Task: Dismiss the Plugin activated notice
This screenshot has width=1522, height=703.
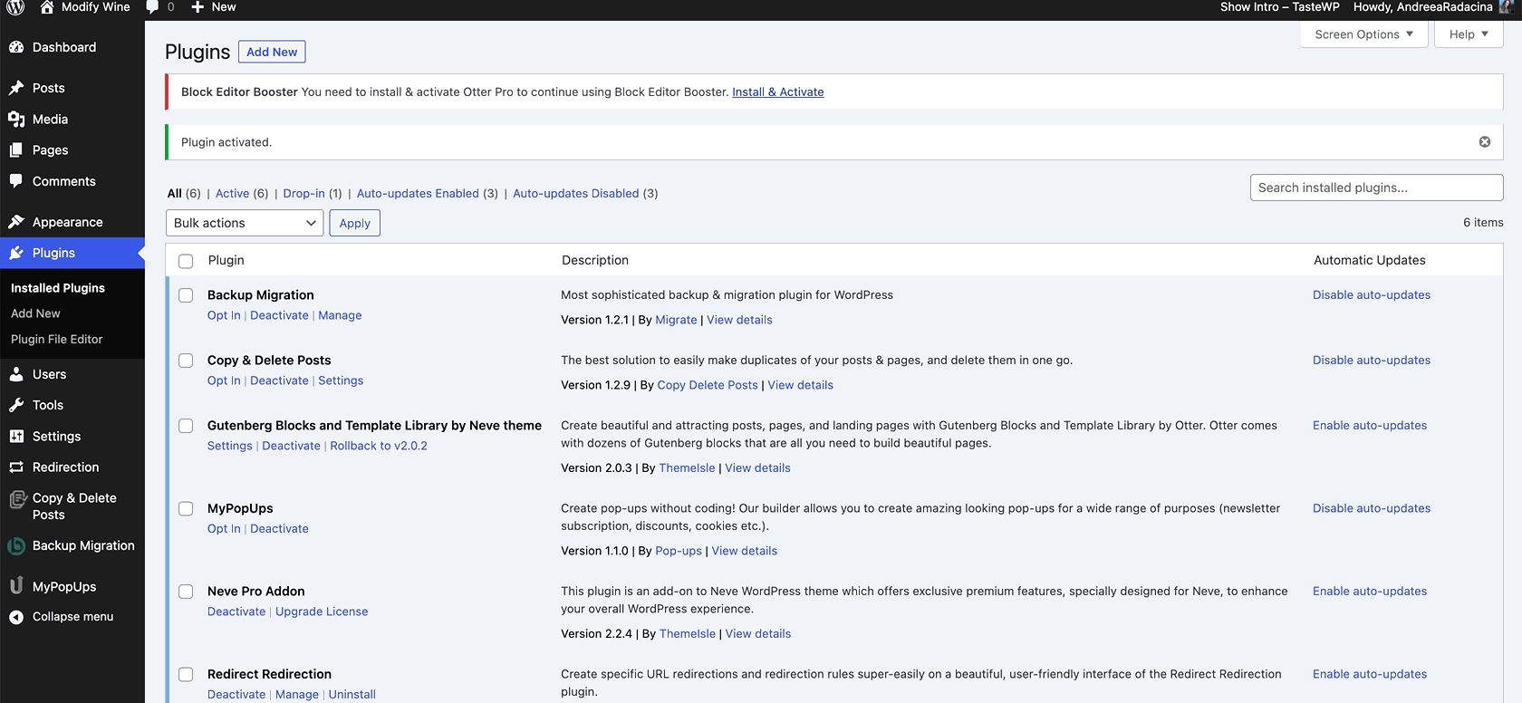Action: (x=1485, y=142)
